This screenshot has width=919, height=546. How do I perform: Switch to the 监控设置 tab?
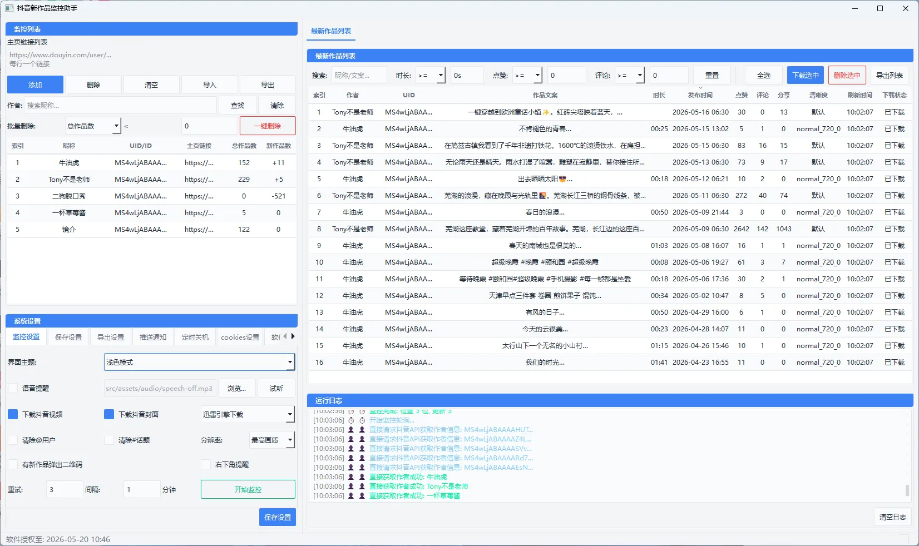coord(26,337)
